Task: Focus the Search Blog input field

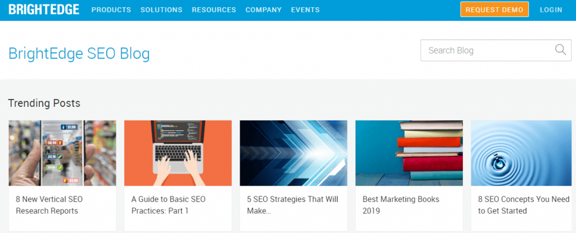Action: pyautogui.click(x=496, y=50)
